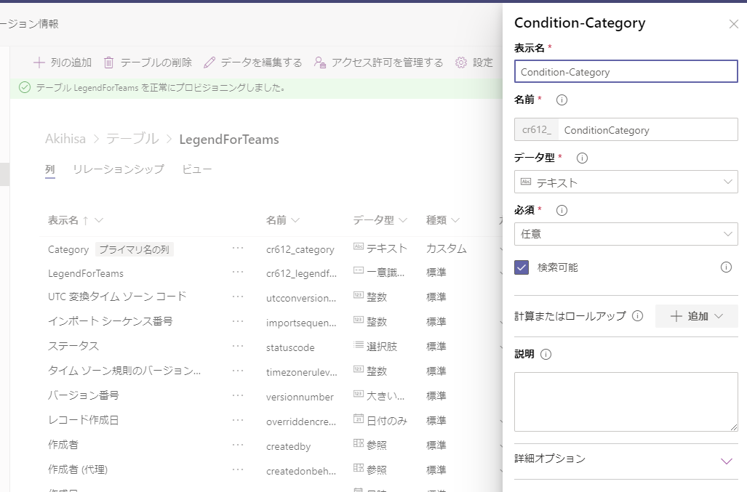Uncheck the 検索可能 checkbox
The image size is (747, 492).
point(519,267)
